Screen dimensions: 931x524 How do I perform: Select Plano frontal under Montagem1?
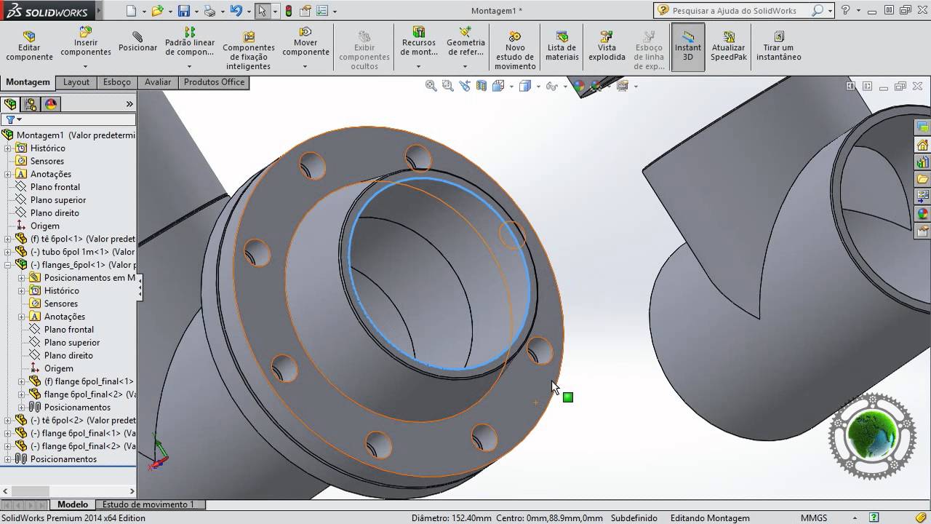[x=55, y=187]
